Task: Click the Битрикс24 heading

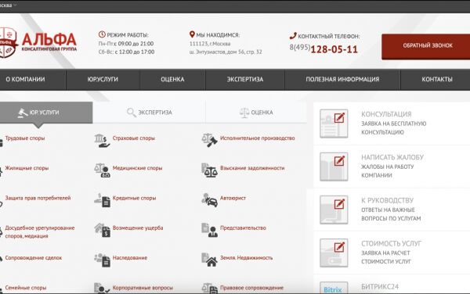Action: pos(380,286)
